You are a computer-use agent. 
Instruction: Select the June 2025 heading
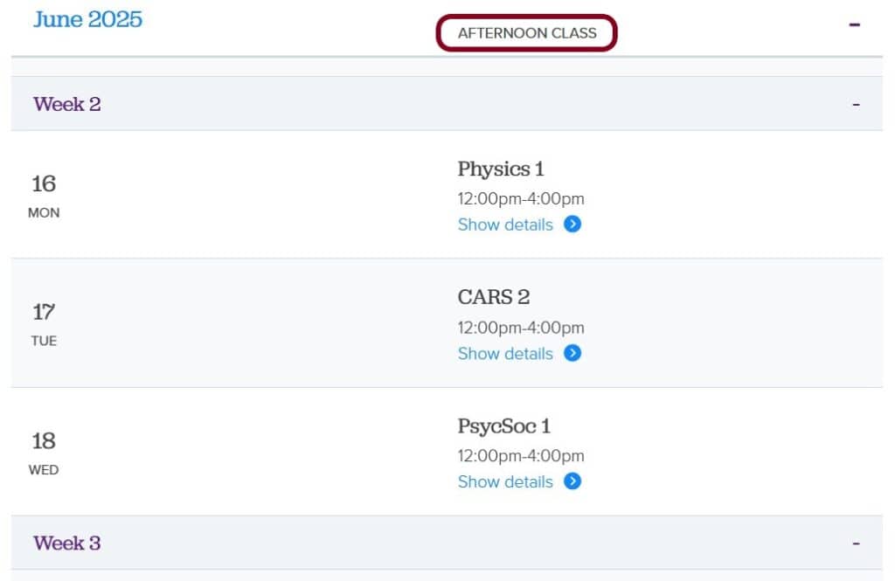tap(87, 20)
